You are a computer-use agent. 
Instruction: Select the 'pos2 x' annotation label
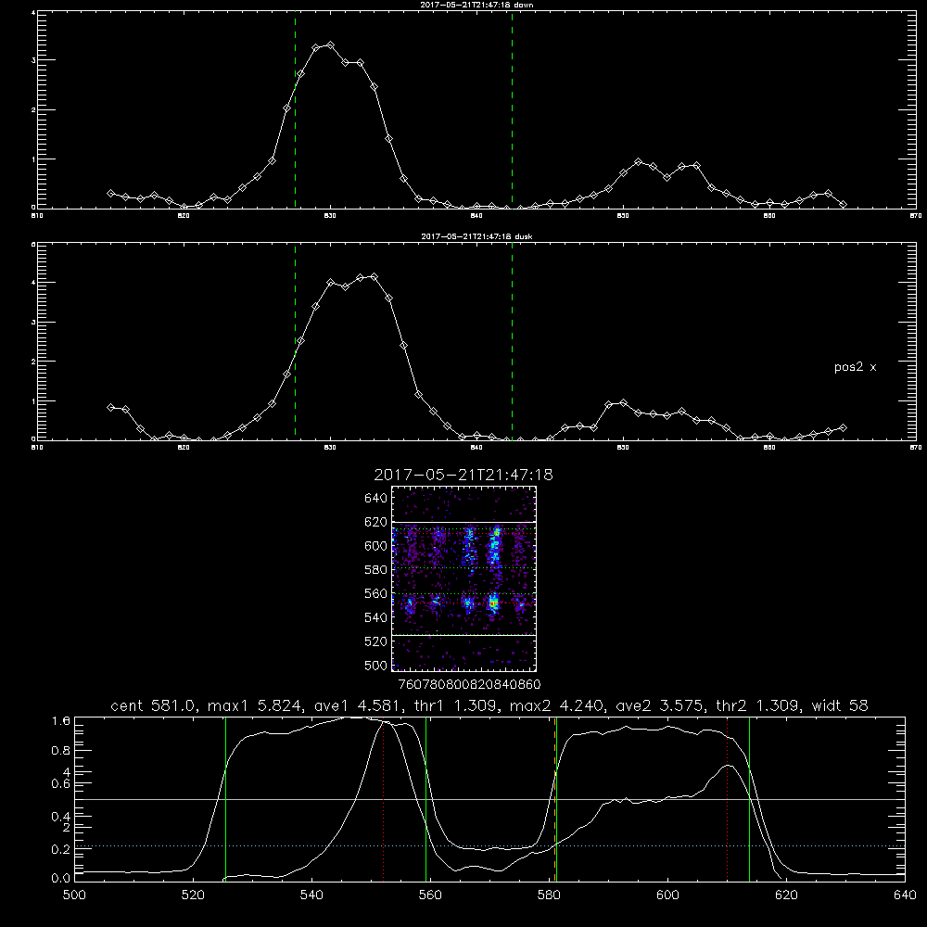click(x=855, y=367)
